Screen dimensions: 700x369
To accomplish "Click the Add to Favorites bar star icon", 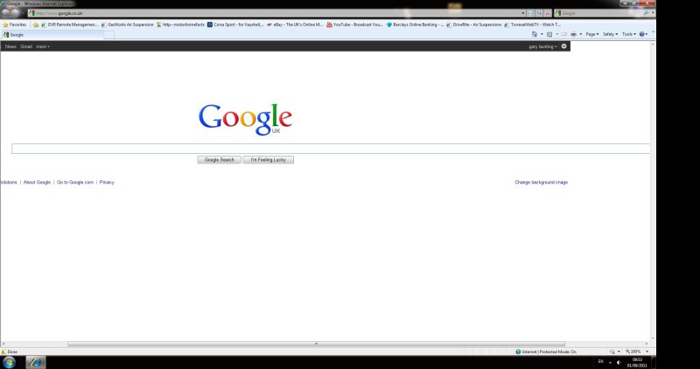I will (x=36, y=24).
